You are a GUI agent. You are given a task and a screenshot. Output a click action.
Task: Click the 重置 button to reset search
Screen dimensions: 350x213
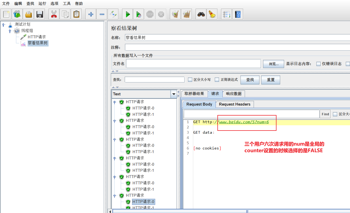coord(270,80)
